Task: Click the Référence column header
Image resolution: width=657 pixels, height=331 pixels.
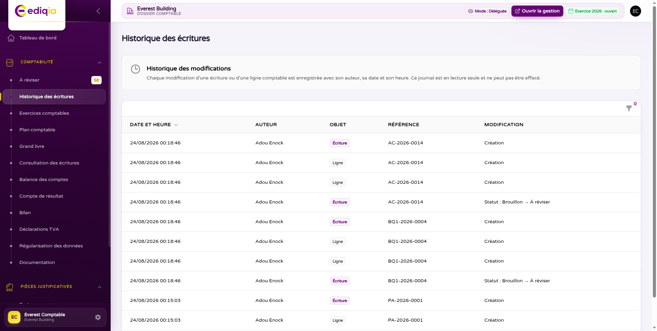Action: (404, 125)
